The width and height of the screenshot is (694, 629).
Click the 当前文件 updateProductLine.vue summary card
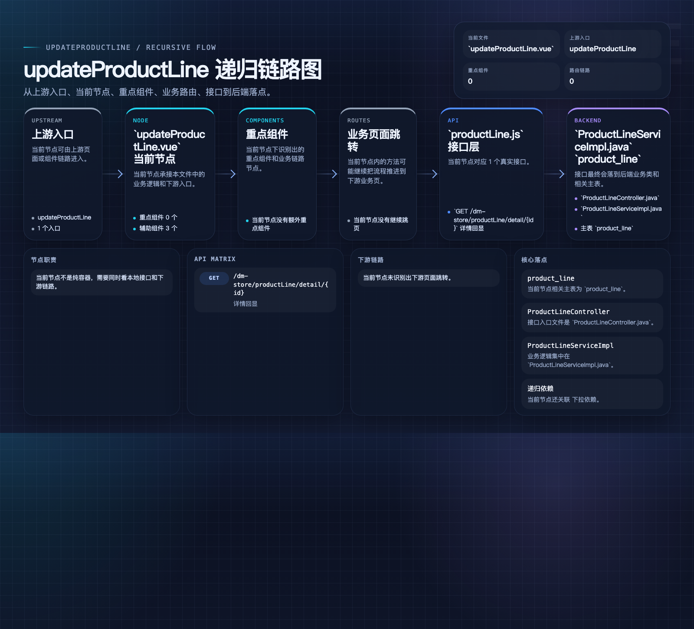511,44
